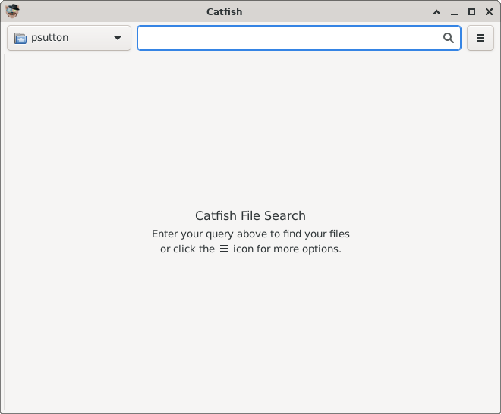Click the Catfish app icon in titlebar
Screen dimensions: 501x414
12,11
